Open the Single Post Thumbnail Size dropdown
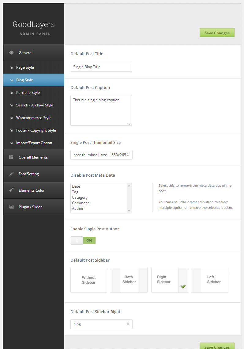Viewport: 244px width, 349px height. click(x=101, y=155)
